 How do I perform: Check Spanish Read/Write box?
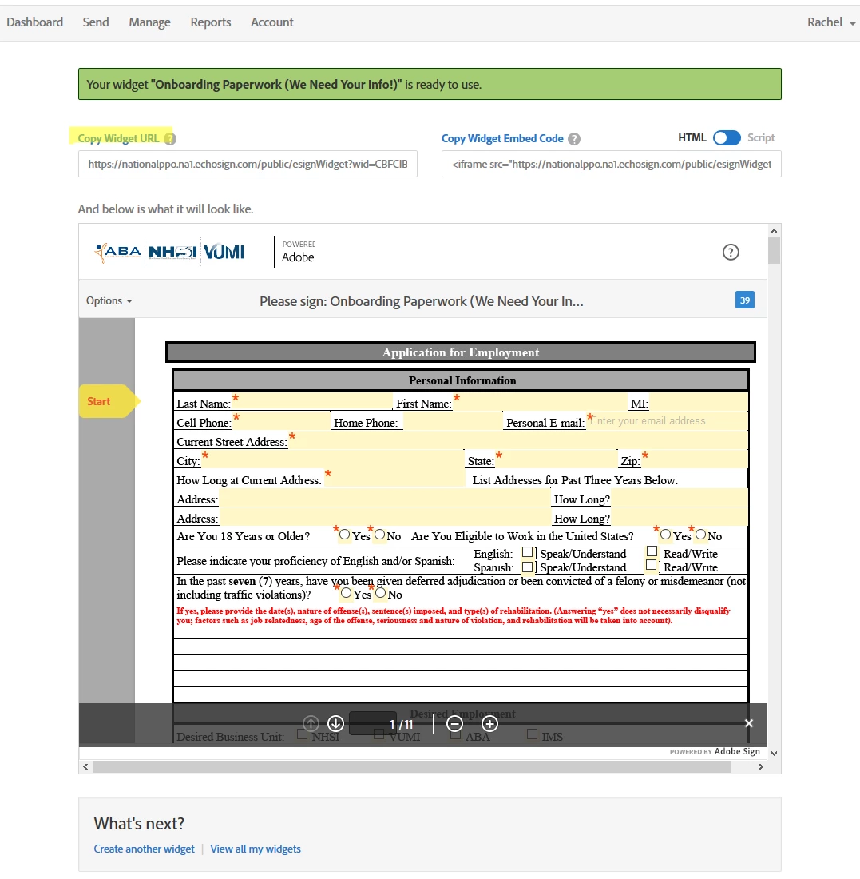[x=651, y=565]
